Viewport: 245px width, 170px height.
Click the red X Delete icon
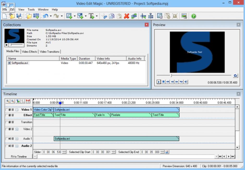click(x=127, y=16)
